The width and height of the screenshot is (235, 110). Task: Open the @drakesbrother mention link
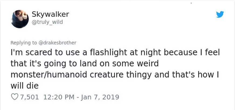pos(58,43)
